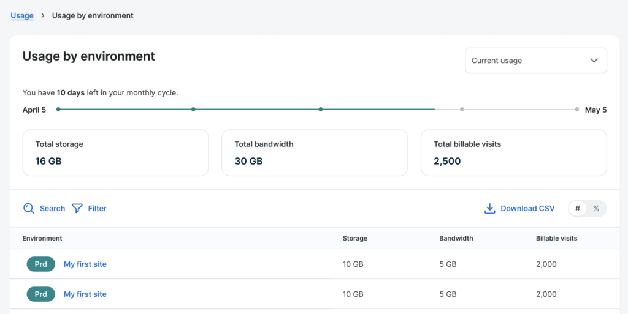Select the Total bandwidth card
Image resolution: width=628 pixels, height=314 pixels.
pyautogui.click(x=314, y=152)
